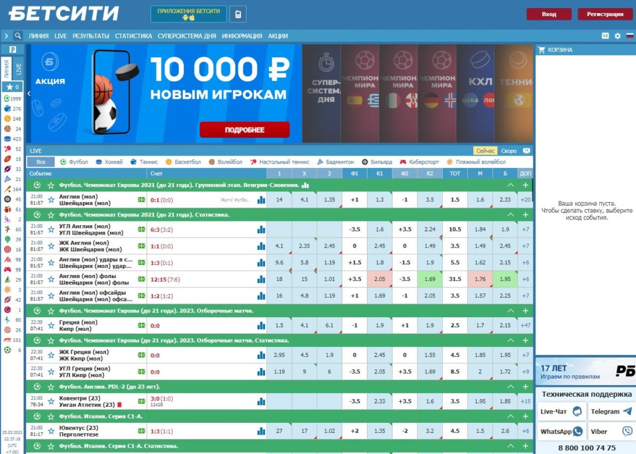Open the ЛИНИЯ menu item

click(x=39, y=35)
